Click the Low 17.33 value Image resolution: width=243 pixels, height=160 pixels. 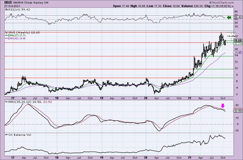(x=154, y=6)
